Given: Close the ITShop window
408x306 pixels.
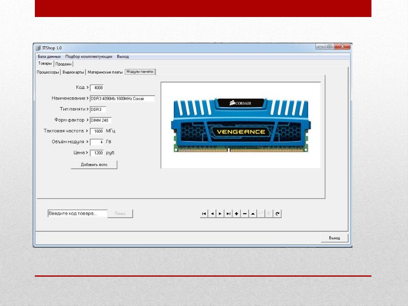Looking at the screenshot, I should (x=343, y=47).
